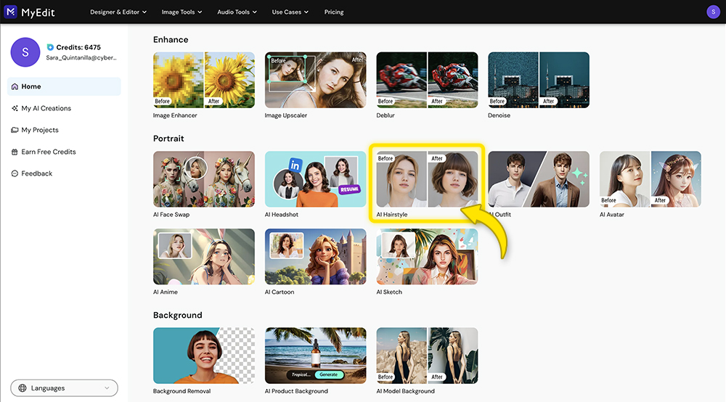Viewport: 726px width, 402px height.
Task: Click the My Projects folder icon
Action: coord(15,130)
